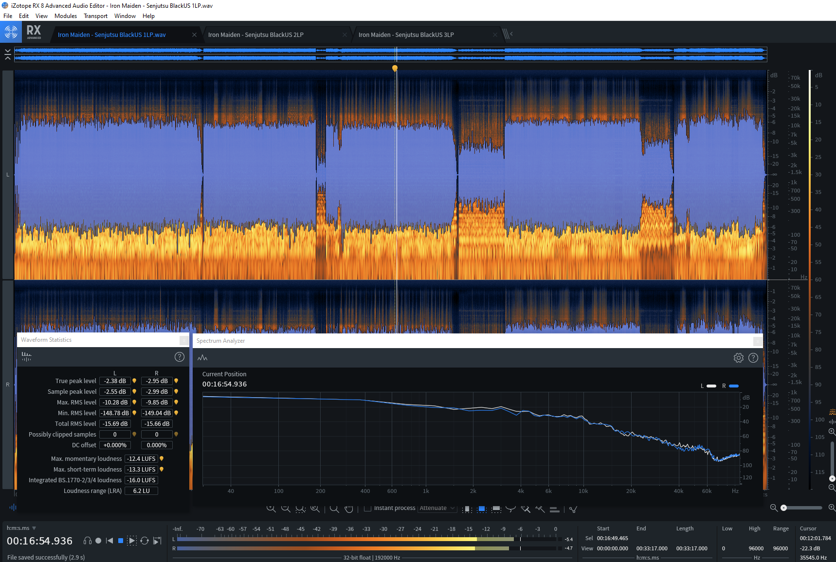
Task: Click the zoom in tool icon
Action: click(x=271, y=509)
